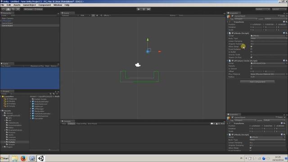Viewport: 288px width, 162px height.
Task: Toggle the Spawn On Play checkbox
Action: point(251,58)
